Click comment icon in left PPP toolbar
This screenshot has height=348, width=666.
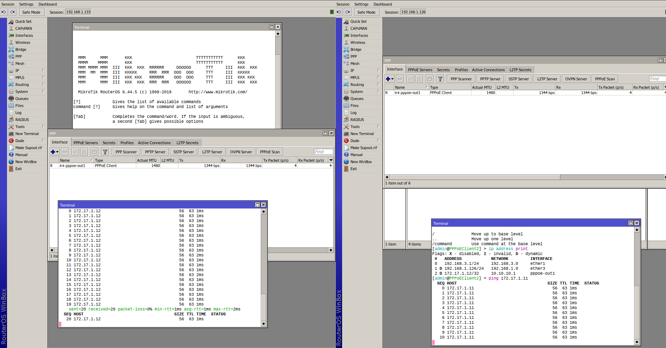[94, 152]
